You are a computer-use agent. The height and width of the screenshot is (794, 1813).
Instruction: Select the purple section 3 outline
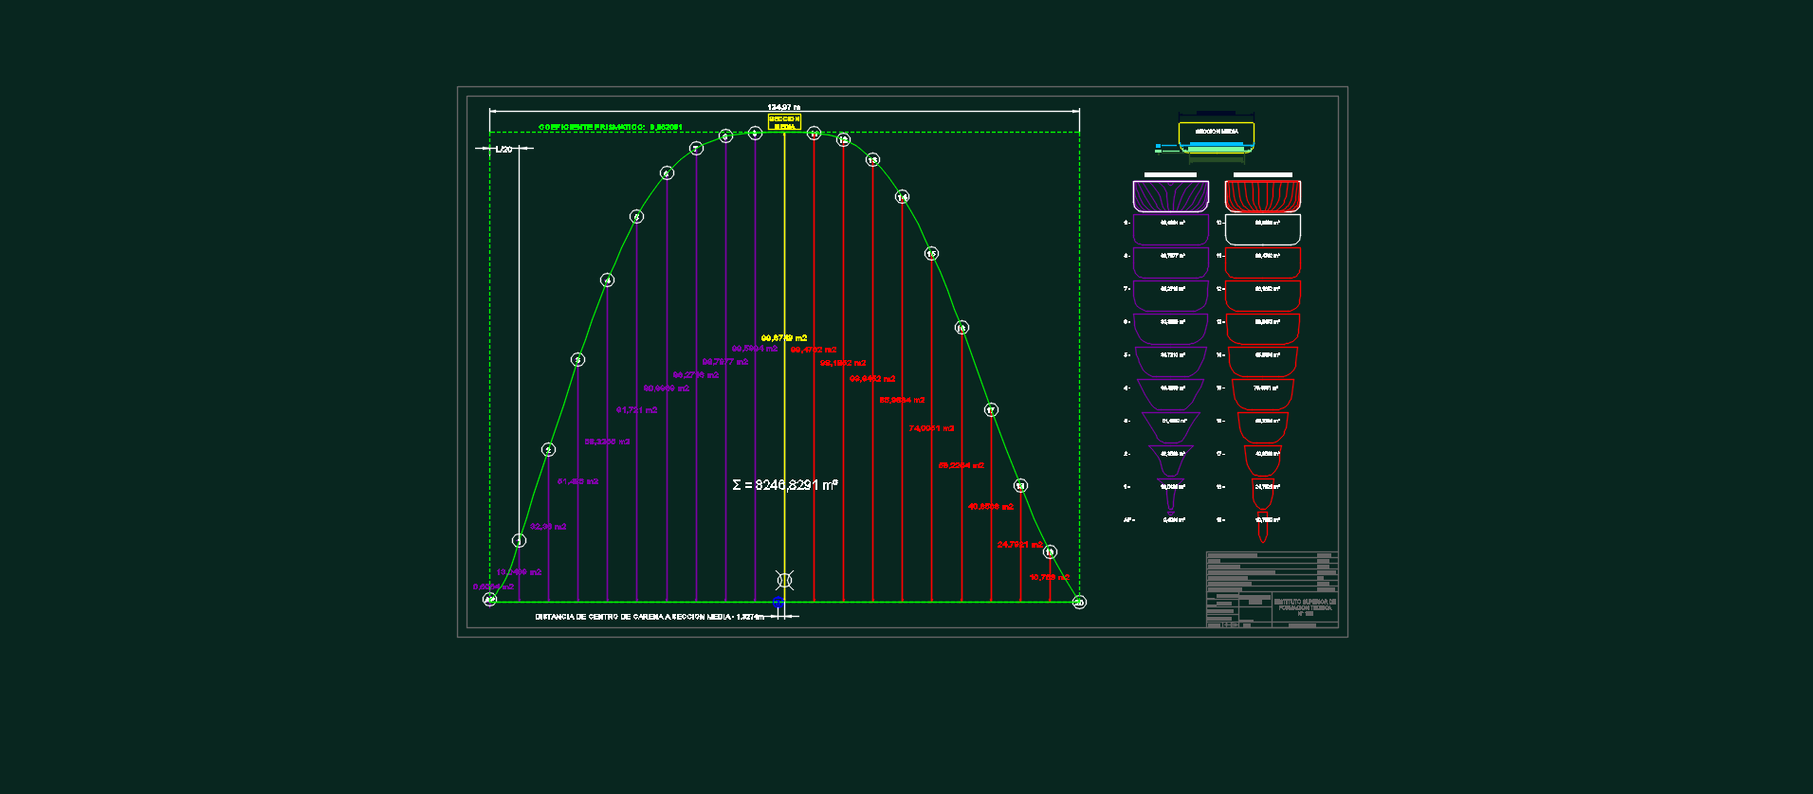pyautogui.click(x=1171, y=427)
